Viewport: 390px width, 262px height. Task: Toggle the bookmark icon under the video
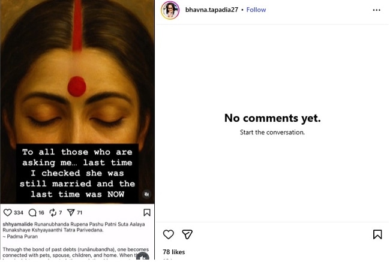147,213
